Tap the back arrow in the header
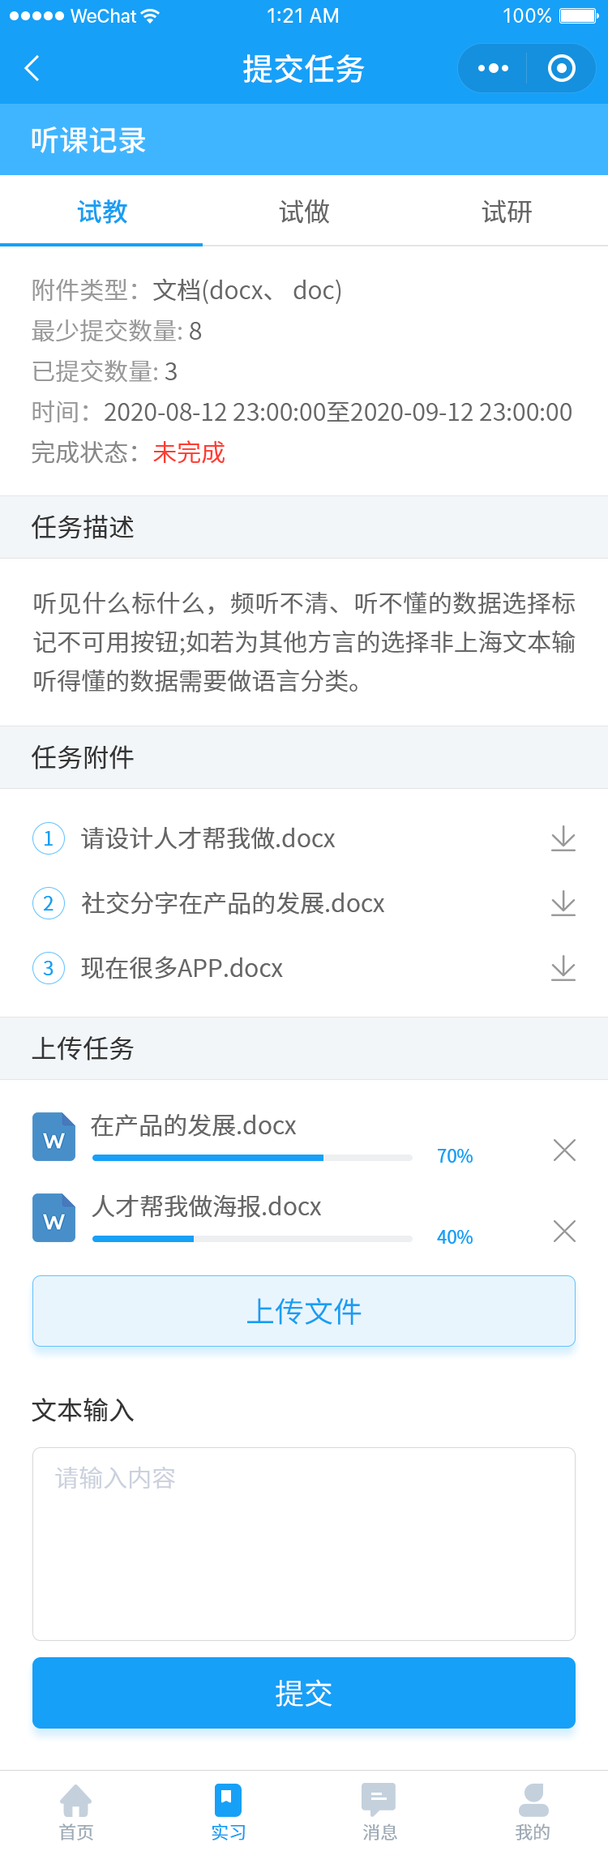 tap(32, 68)
